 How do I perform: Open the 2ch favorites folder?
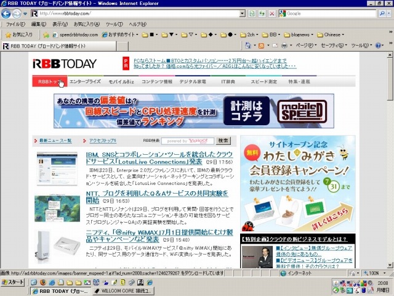tap(249, 35)
